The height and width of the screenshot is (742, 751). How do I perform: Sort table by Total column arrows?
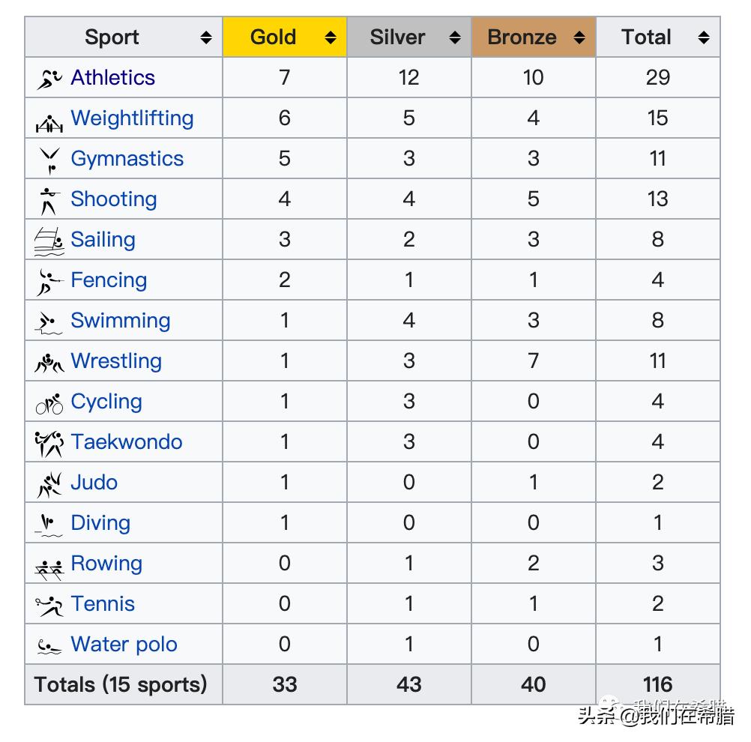[703, 37]
